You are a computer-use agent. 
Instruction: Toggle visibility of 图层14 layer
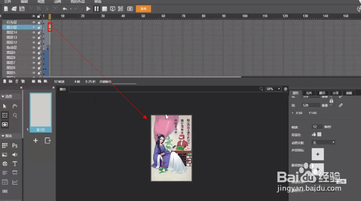34,33
